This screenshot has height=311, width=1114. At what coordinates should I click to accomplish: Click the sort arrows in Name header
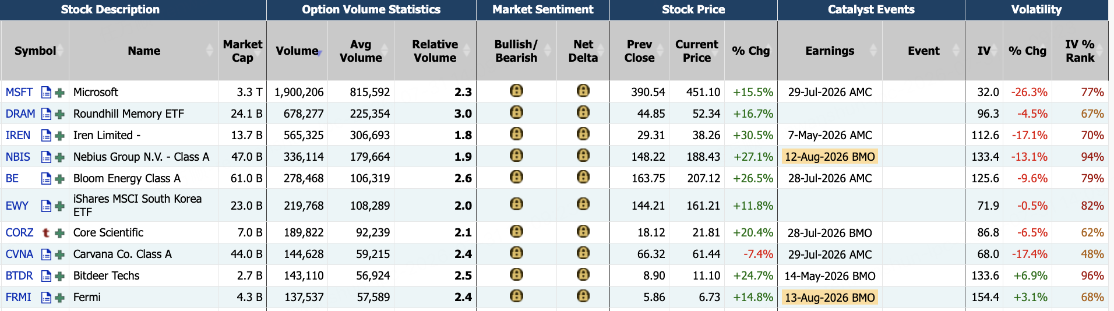pos(210,51)
